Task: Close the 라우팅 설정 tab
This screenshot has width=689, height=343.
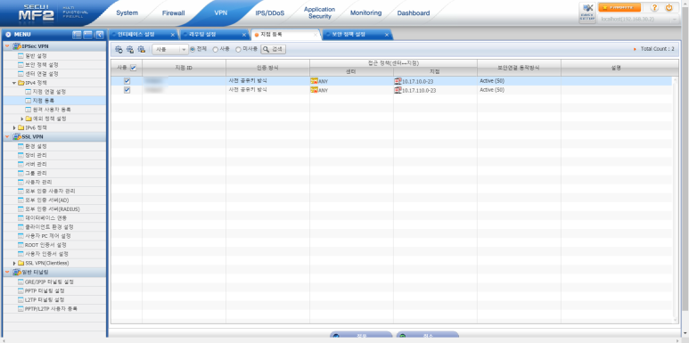Action: [x=244, y=35]
